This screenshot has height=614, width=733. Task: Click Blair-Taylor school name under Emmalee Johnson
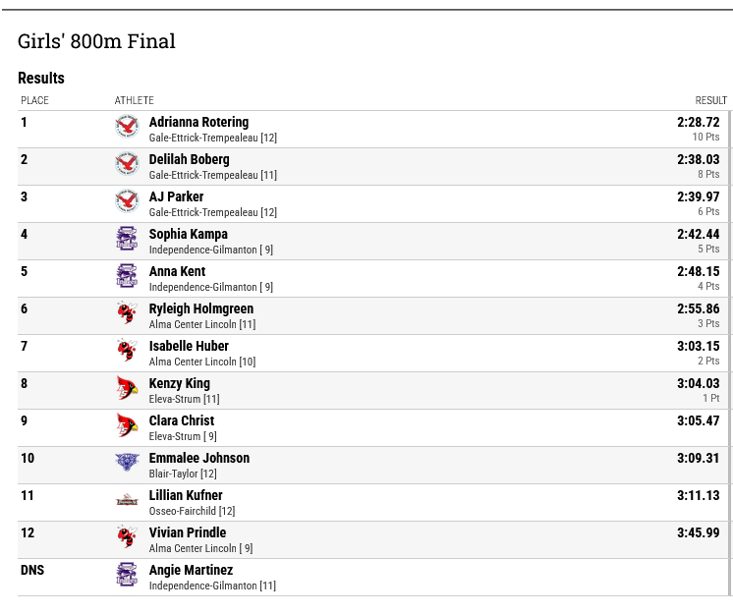[x=174, y=474]
